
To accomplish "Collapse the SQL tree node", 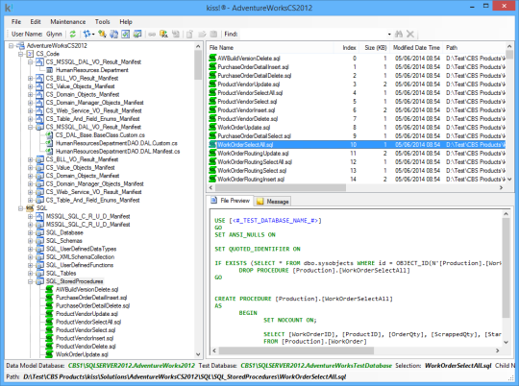I will click(x=21, y=208).
